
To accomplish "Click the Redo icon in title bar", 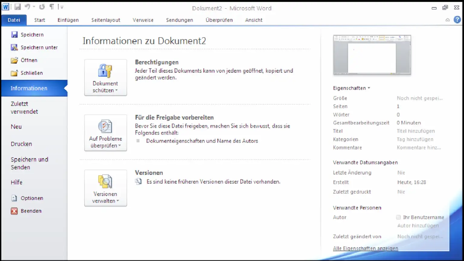I will tap(42, 7).
